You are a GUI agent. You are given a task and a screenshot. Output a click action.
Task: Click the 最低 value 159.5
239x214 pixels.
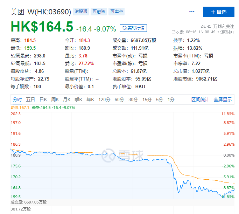tap(30, 48)
